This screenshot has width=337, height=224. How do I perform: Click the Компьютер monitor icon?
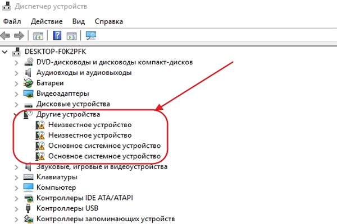coord(29,188)
